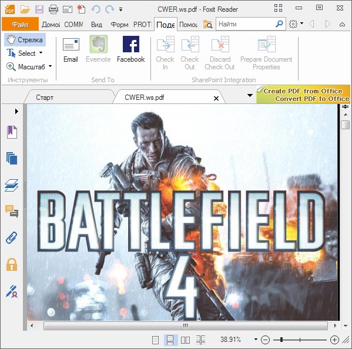Image resolution: width=352 pixels, height=349 pixels.
Task: Open the Digital Signatures panel icon
Action: point(12,291)
